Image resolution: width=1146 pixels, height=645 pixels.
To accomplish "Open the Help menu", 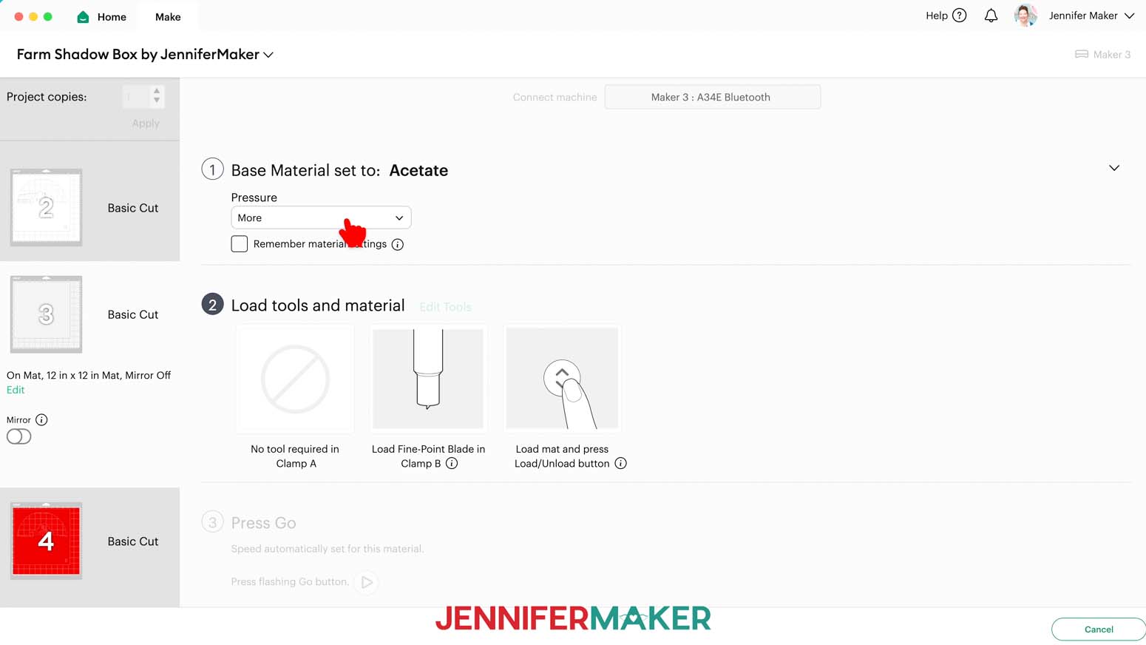I will coord(946,16).
